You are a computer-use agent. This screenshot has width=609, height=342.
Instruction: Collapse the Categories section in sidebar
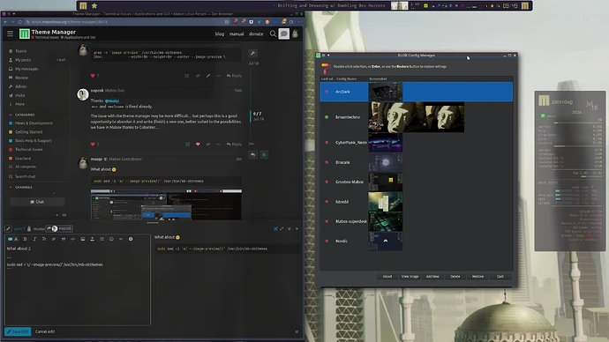click(x=11, y=115)
